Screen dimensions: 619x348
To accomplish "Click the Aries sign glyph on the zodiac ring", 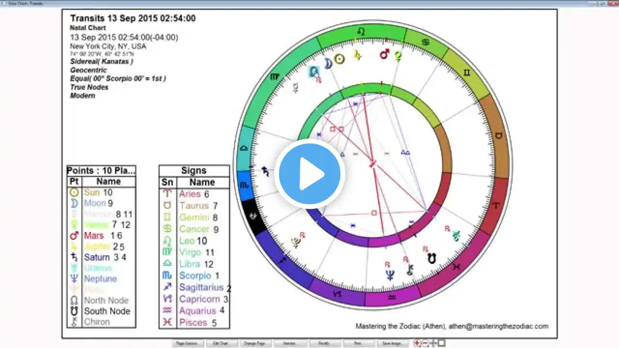I will coord(495,206).
